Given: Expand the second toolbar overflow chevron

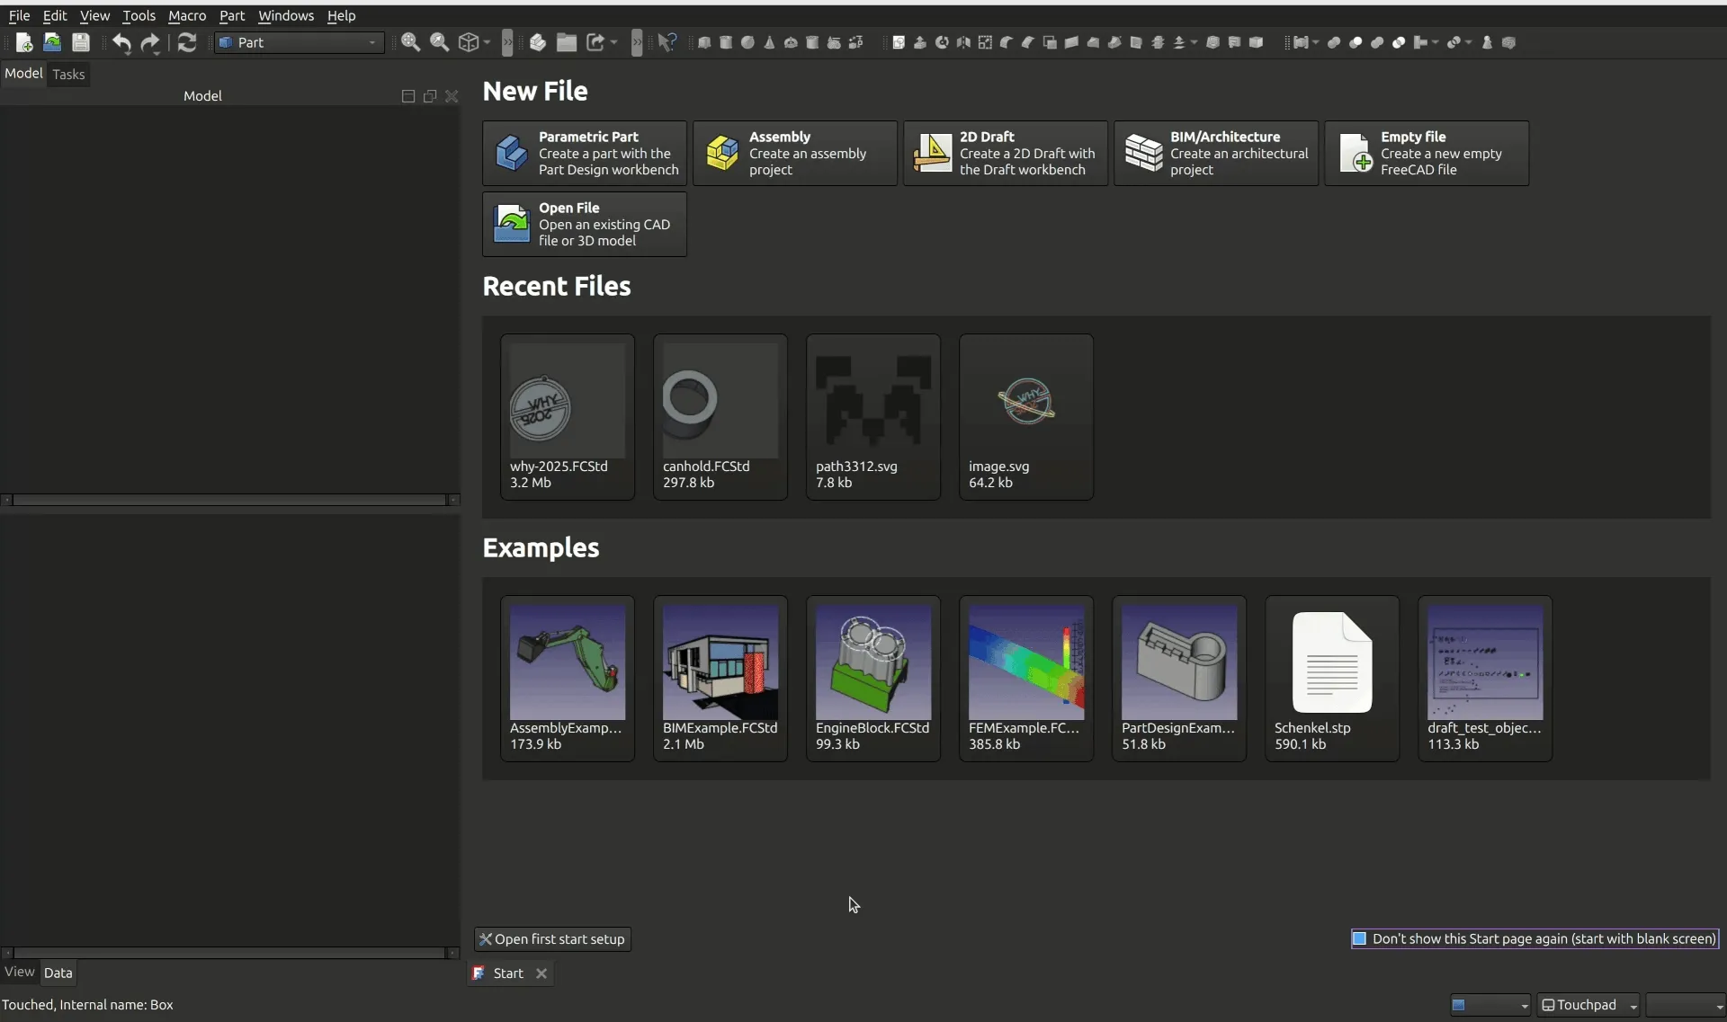Looking at the screenshot, I should (x=637, y=42).
